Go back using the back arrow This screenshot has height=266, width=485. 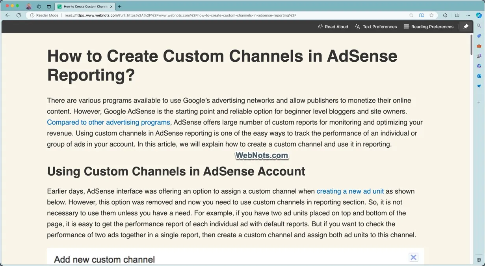tap(7, 15)
